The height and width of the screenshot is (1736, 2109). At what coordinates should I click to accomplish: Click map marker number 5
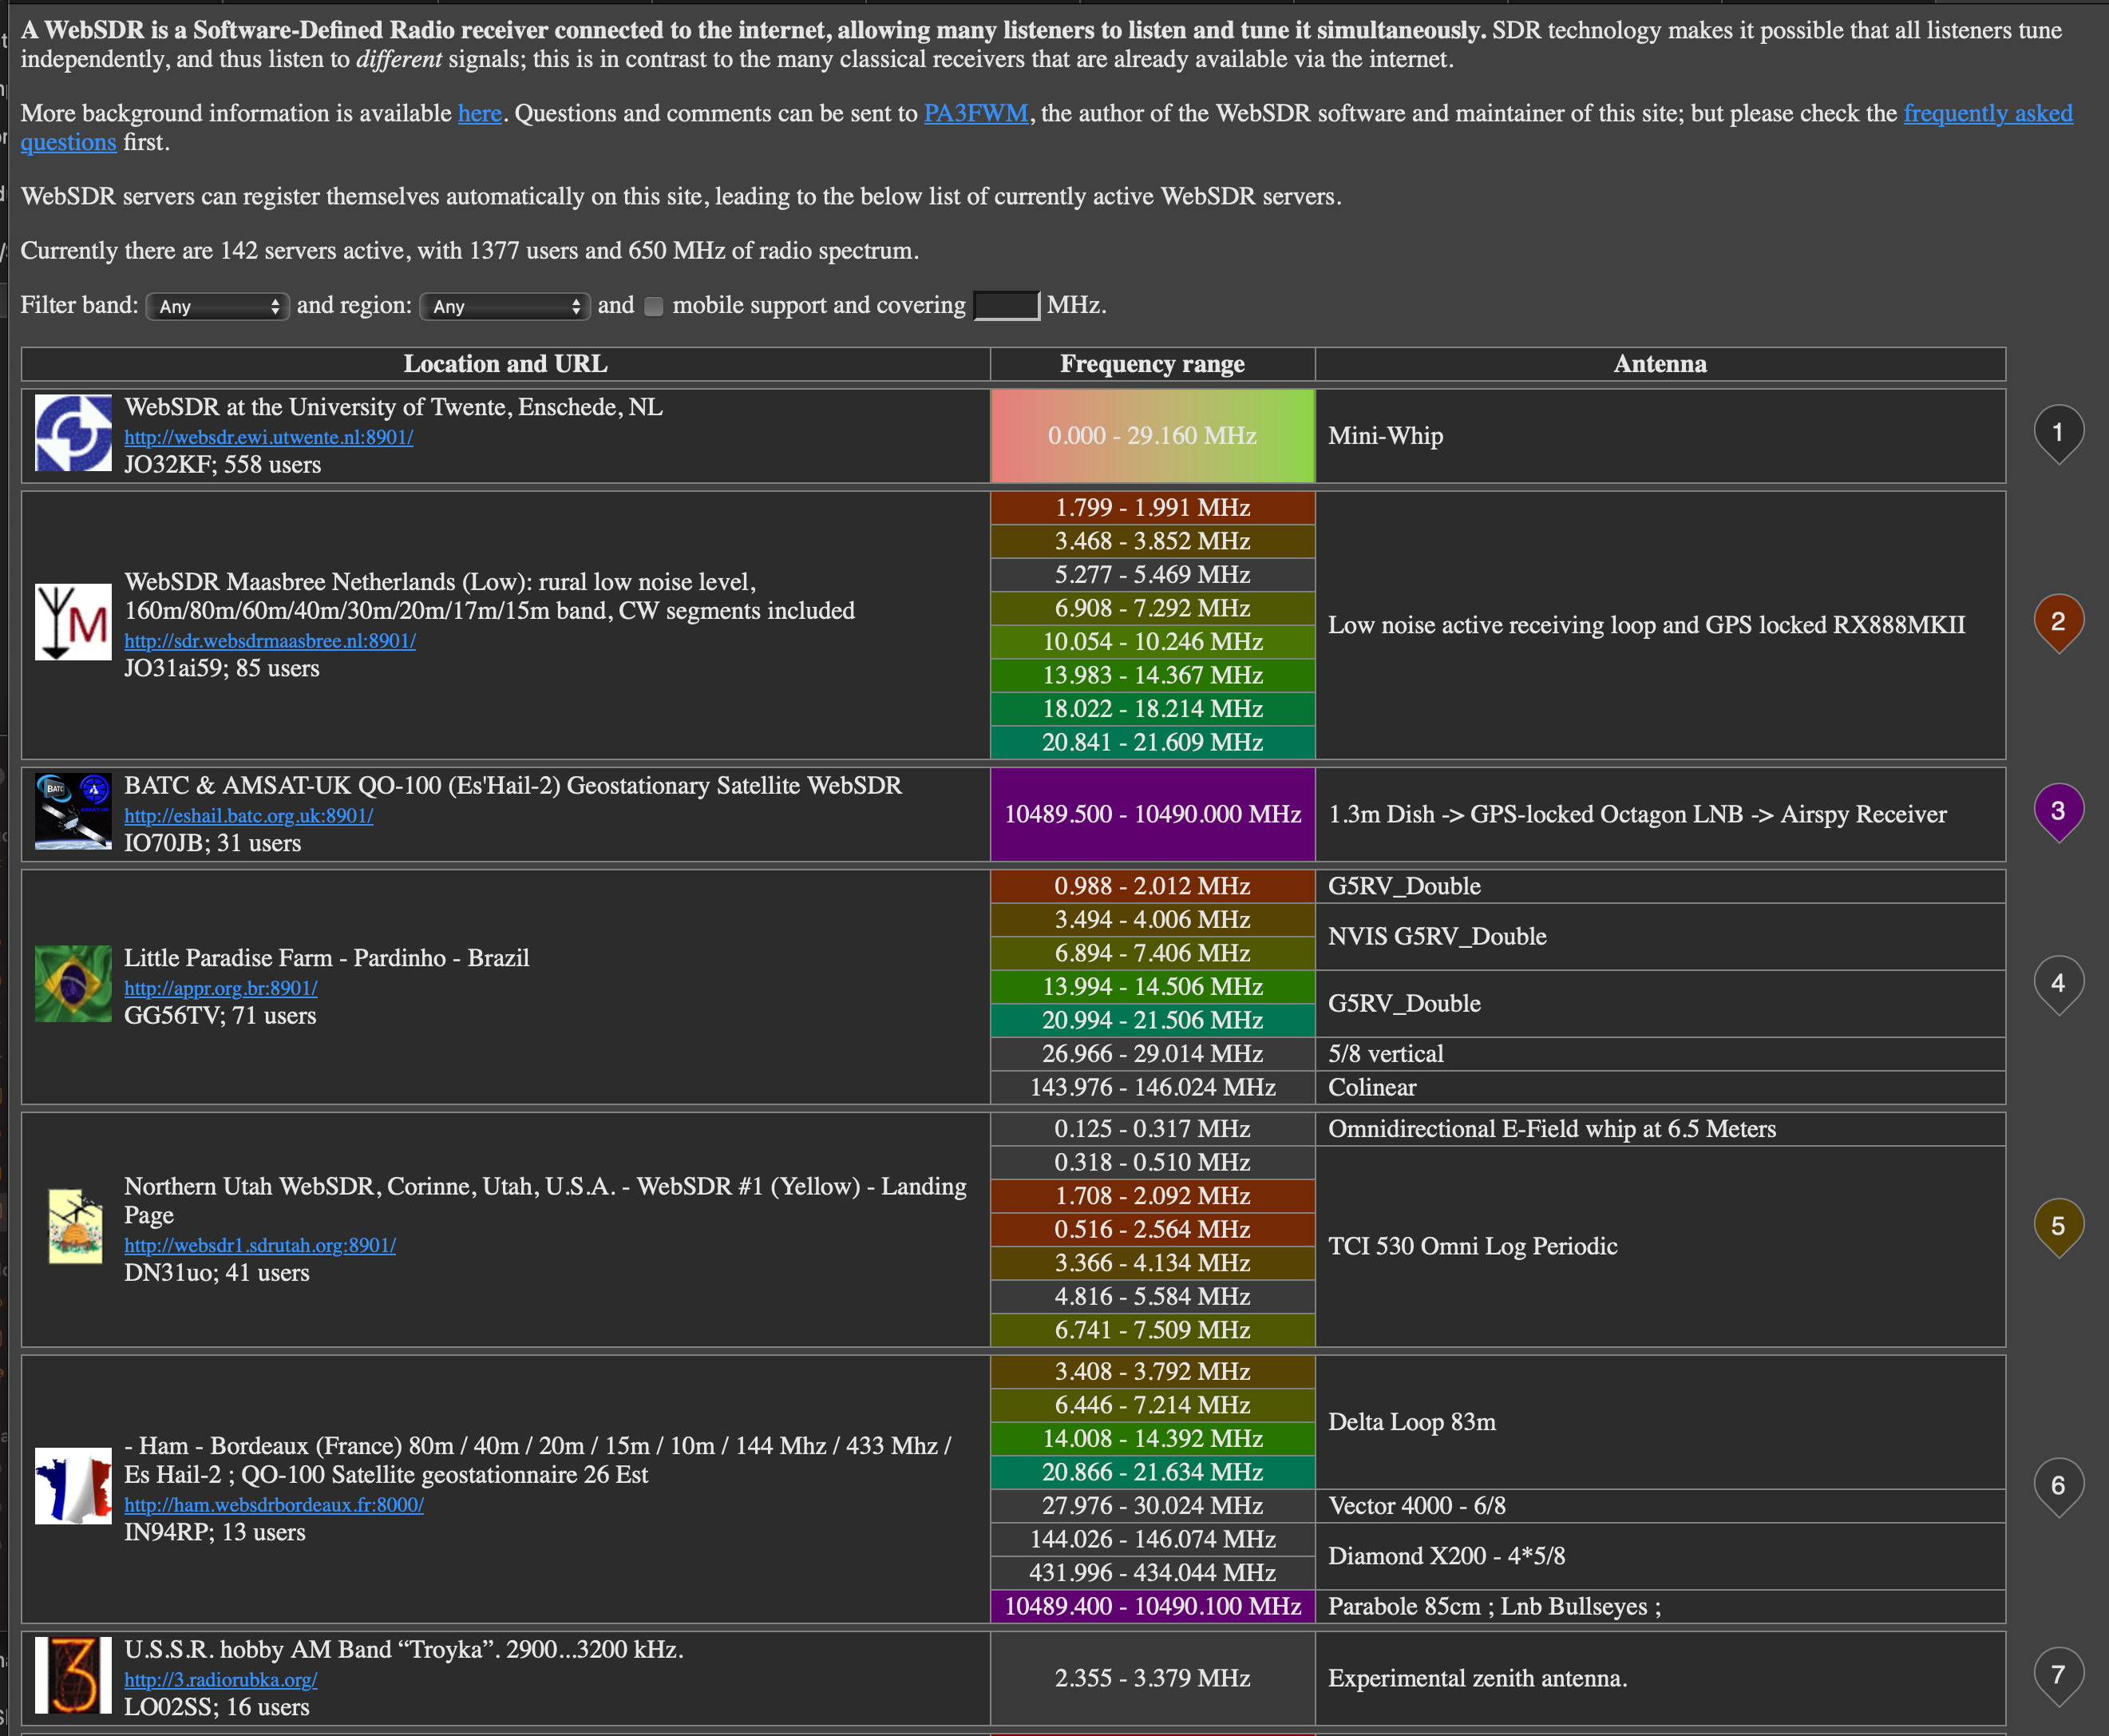coord(2058,1225)
